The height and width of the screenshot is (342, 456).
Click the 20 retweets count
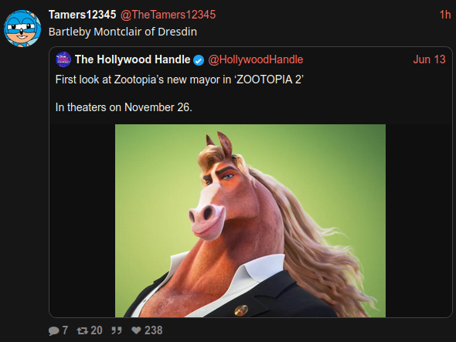pos(97,330)
